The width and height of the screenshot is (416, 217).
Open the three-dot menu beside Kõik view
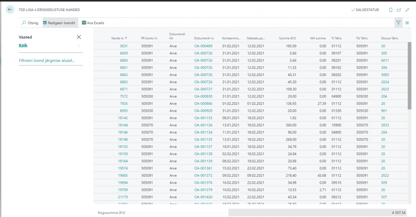[x=79, y=46]
